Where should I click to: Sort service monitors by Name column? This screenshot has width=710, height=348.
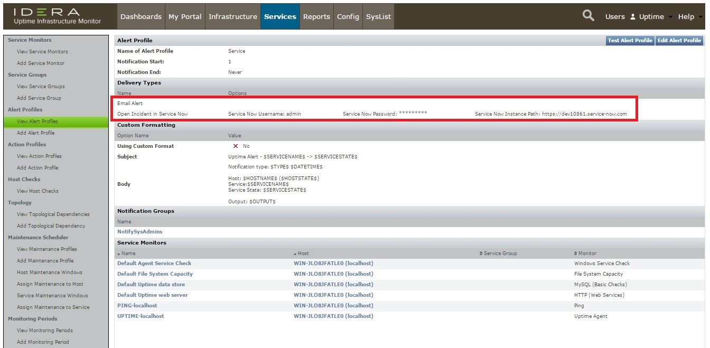(126, 253)
